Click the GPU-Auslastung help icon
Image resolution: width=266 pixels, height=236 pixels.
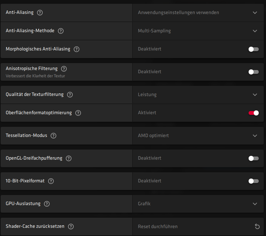pyautogui.click(x=47, y=204)
